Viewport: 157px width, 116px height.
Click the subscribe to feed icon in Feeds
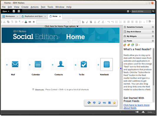(x=125, y=45)
